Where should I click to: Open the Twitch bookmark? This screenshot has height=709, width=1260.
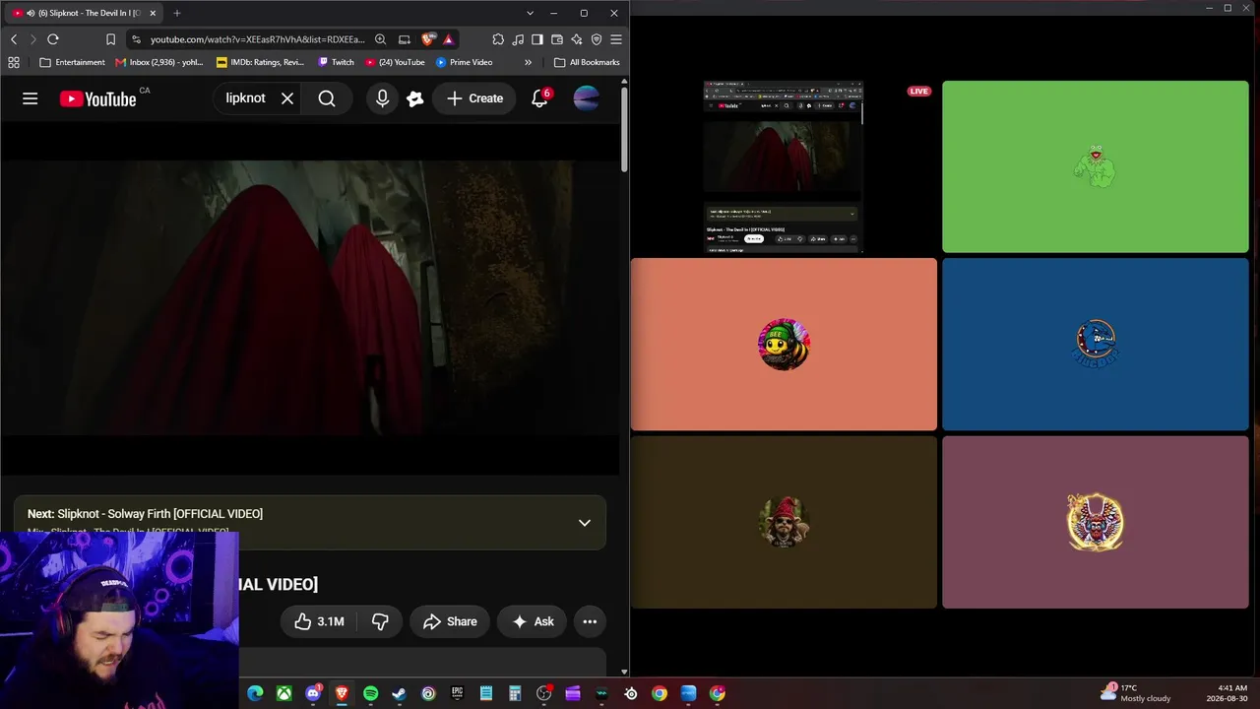336,62
